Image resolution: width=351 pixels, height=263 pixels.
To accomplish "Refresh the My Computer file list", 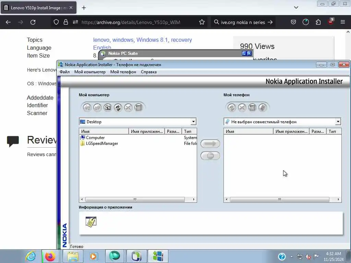I will pyautogui.click(x=118, y=108).
